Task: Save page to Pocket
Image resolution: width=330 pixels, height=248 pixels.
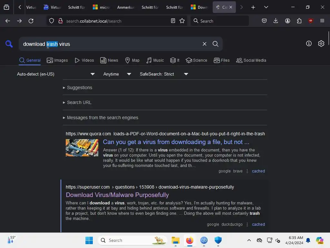Action: [x=264, y=21]
